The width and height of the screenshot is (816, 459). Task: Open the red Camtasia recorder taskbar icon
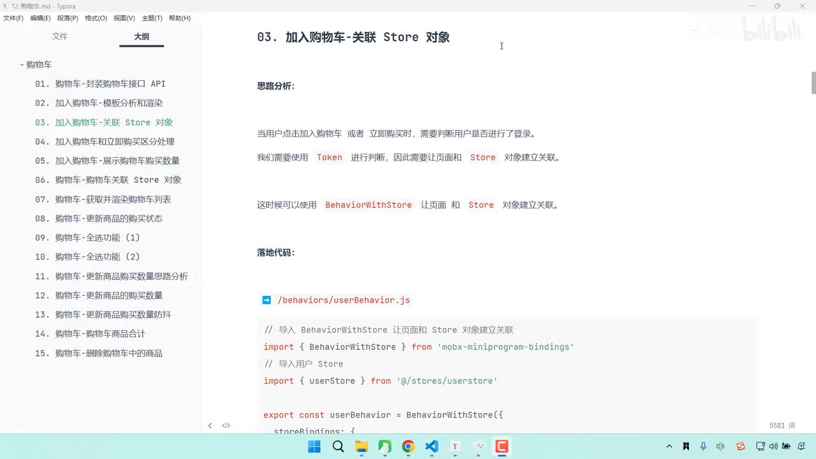pyautogui.click(x=502, y=446)
